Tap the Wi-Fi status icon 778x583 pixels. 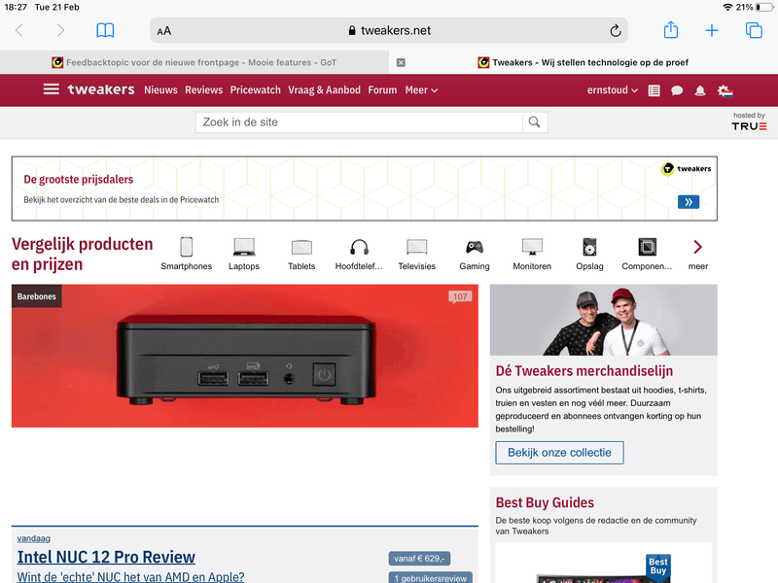click(x=727, y=7)
